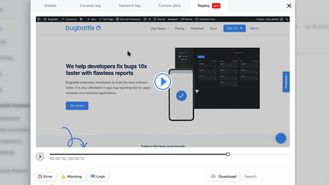The image size is (329, 185).
Task: Toggle the Warning log filter
Action: click(x=72, y=177)
